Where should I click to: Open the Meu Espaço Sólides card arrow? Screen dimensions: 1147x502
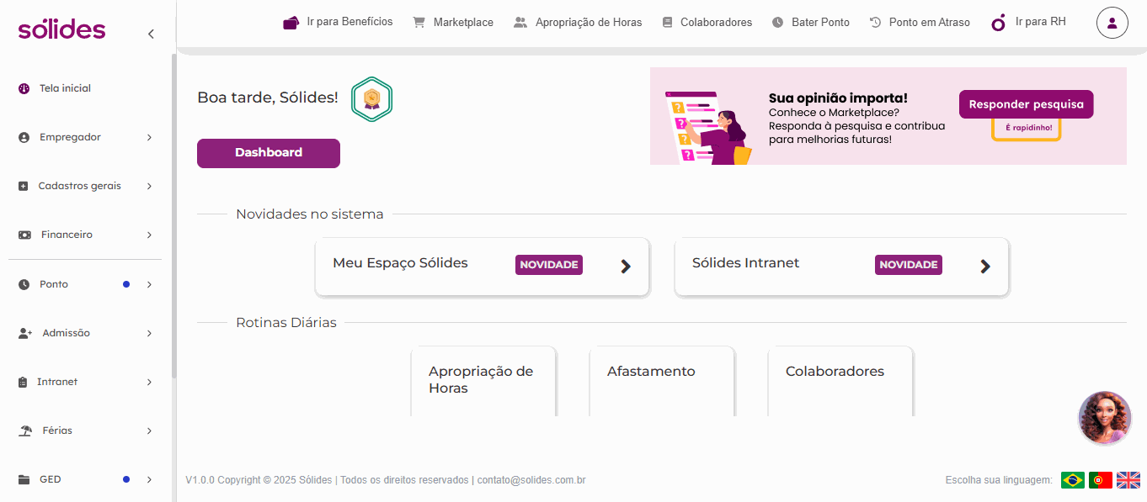[x=626, y=267]
